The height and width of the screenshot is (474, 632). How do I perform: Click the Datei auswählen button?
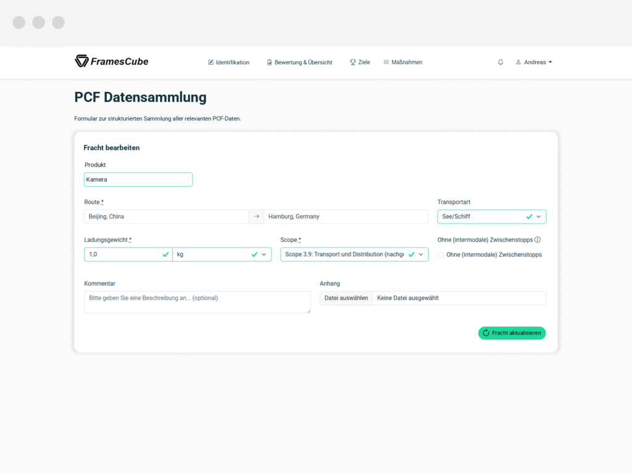tap(346, 298)
